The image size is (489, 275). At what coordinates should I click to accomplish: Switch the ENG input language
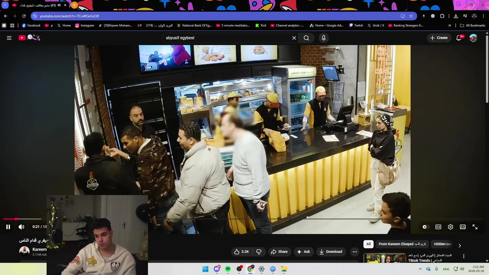tap(446, 269)
